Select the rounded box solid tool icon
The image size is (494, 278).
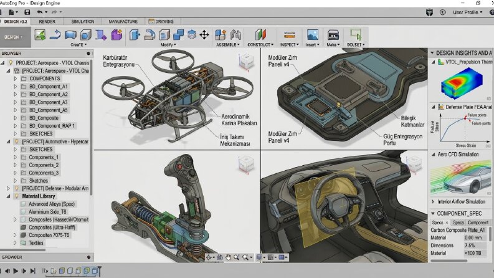(x=86, y=35)
